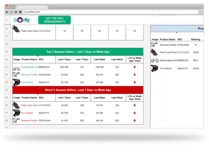
Task: Click the empty browser tab
Action: tap(32, 7)
